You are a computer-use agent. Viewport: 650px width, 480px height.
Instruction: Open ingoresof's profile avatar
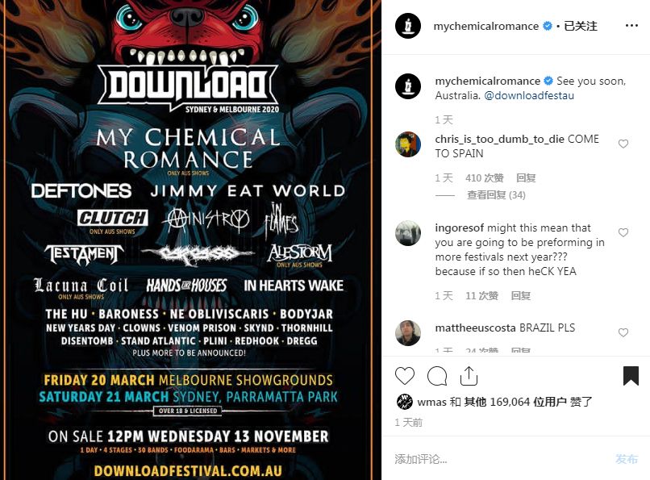coord(408,233)
